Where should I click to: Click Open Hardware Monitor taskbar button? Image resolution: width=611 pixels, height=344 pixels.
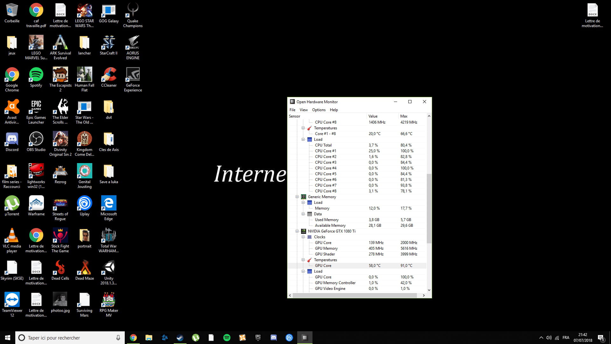(x=305, y=338)
